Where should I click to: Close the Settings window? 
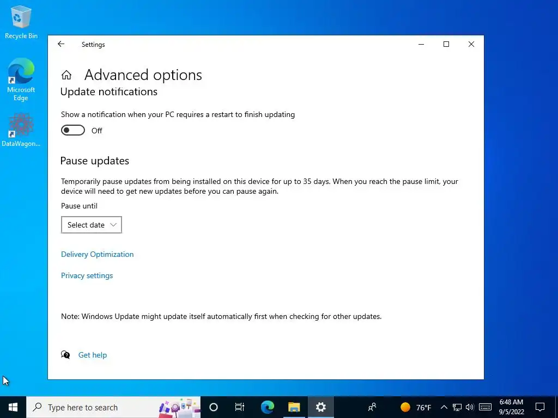(471, 44)
